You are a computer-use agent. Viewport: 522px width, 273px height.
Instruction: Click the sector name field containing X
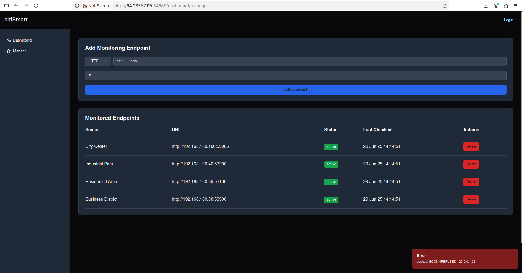click(x=296, y=76)
